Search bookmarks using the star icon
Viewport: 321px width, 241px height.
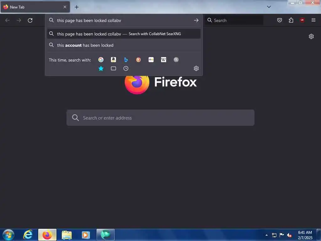pos(101,68)
